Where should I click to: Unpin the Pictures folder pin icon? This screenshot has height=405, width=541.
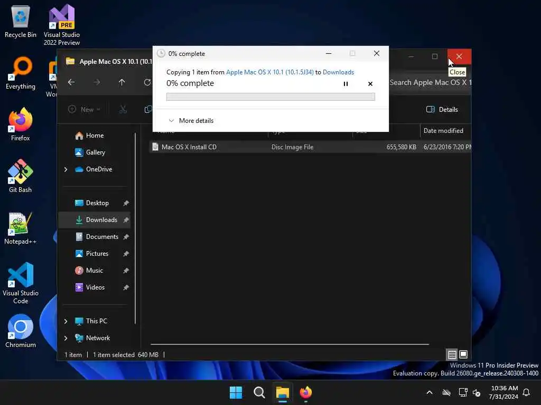pyautogui.click(x=126, y=254)
